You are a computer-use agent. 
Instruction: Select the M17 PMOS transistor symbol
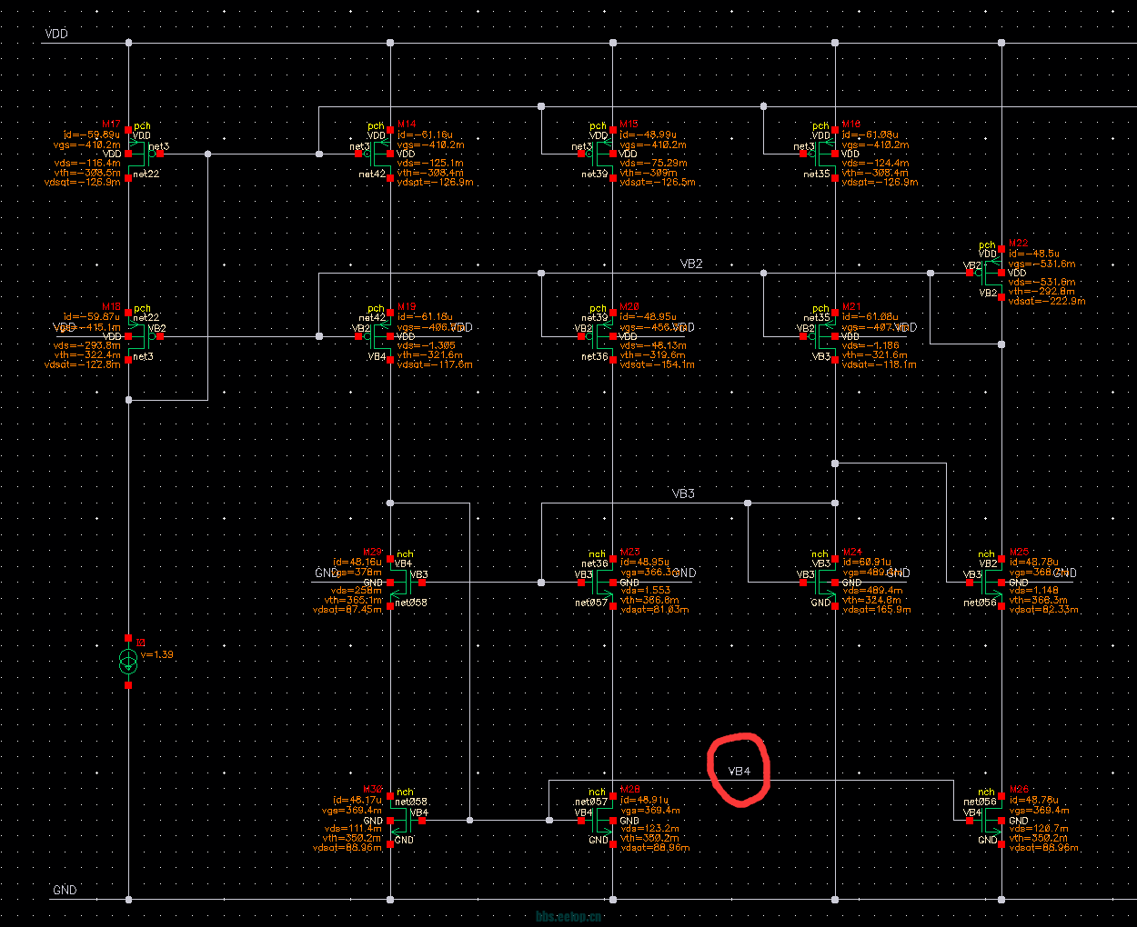click(x=141, y=154)
